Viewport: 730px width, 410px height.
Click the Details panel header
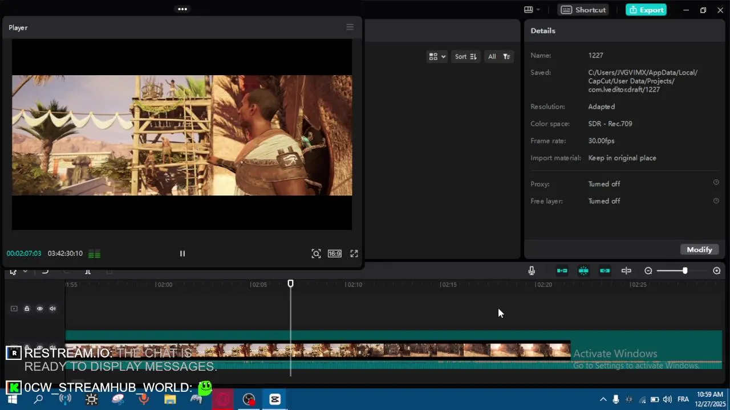pos(543,31)
